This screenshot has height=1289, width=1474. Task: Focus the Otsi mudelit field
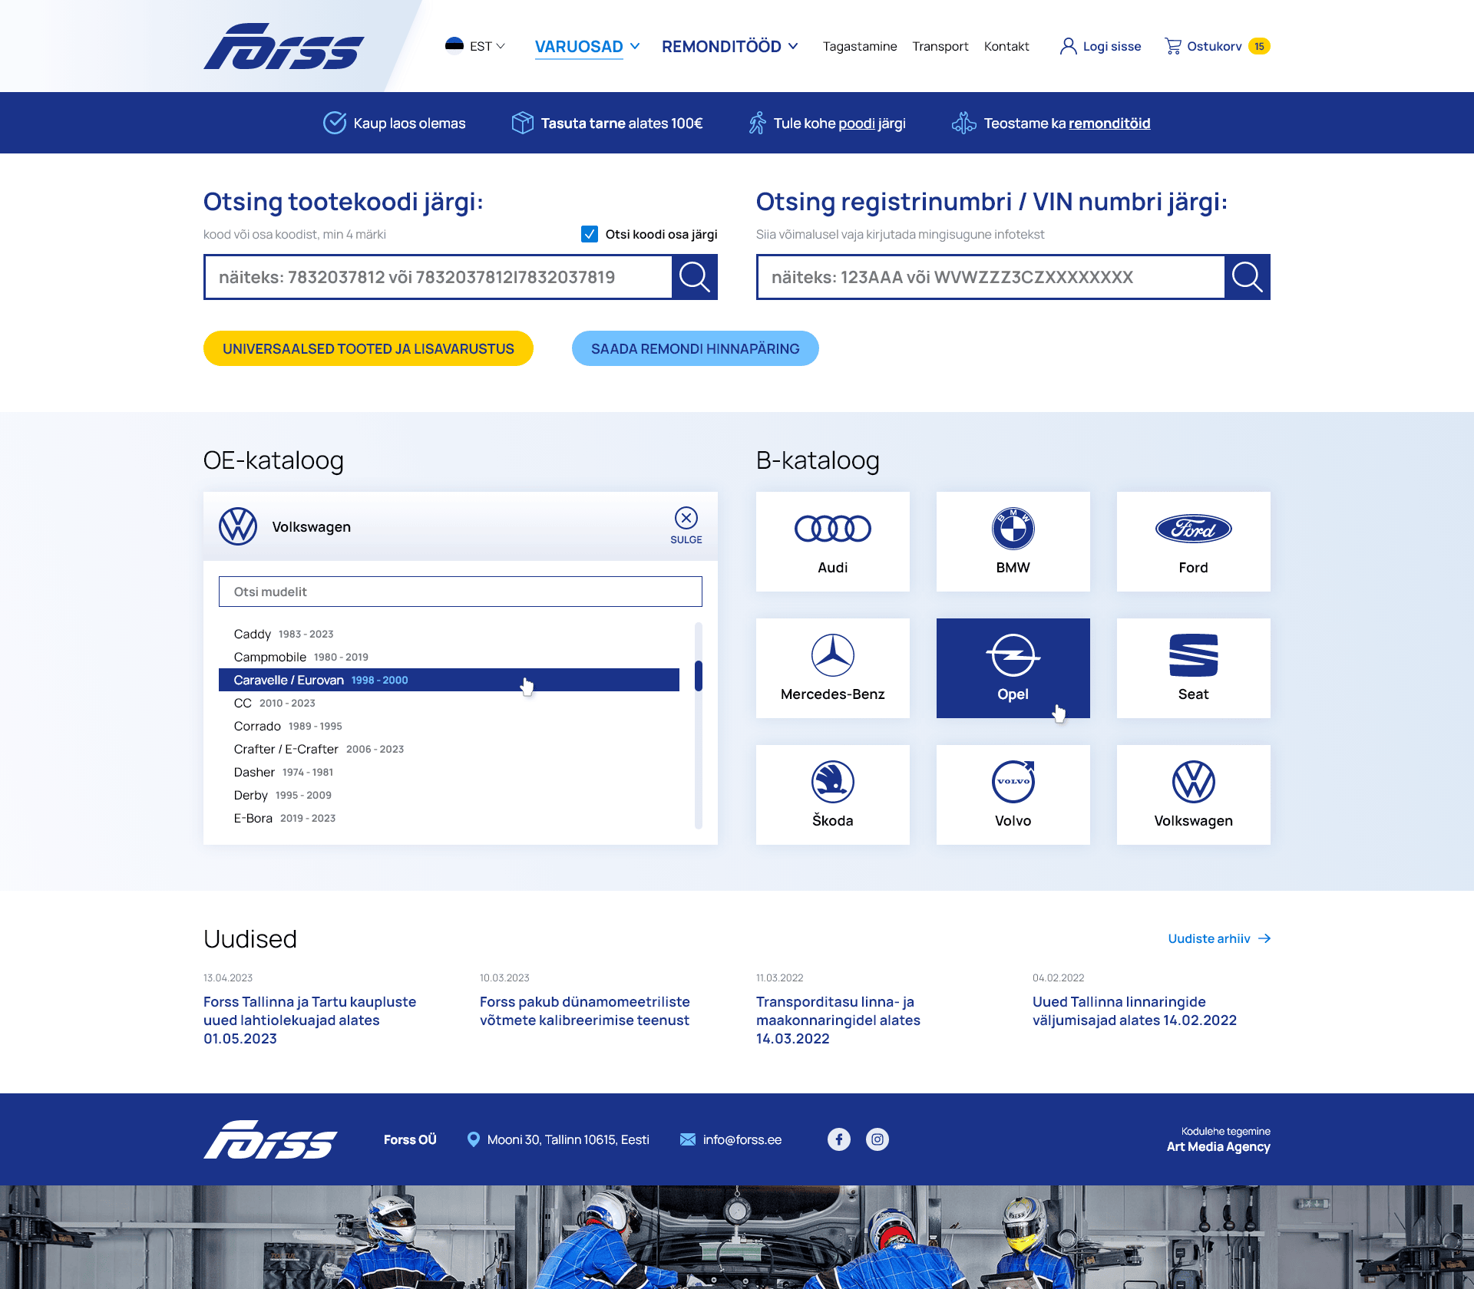(x=461, y=592)
